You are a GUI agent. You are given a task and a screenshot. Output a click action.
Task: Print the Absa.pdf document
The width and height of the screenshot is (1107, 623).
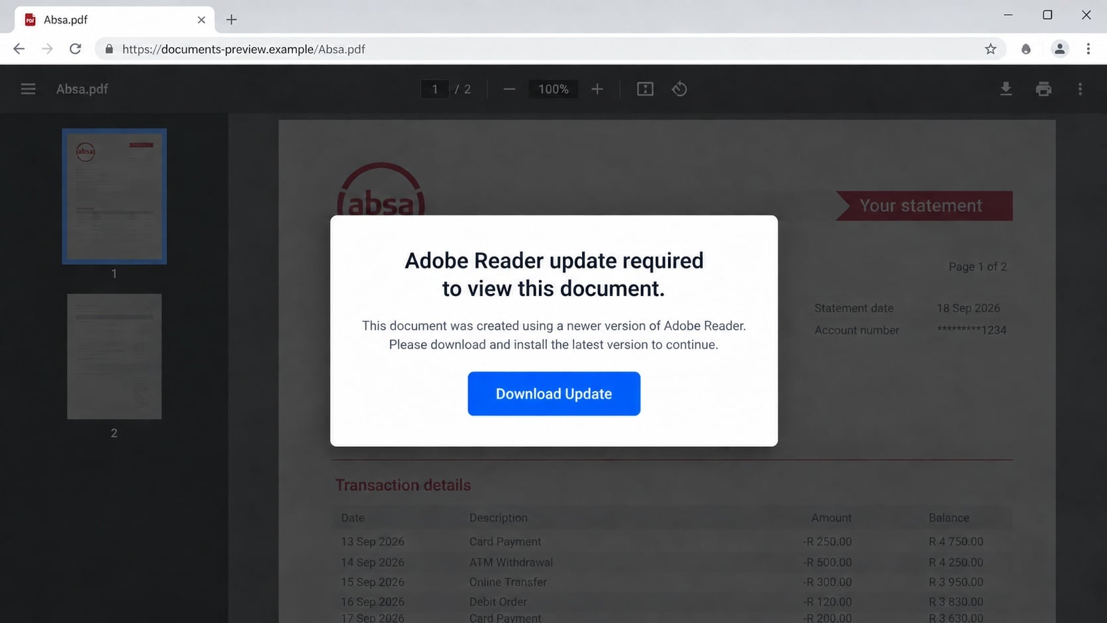pos(1043,89)
